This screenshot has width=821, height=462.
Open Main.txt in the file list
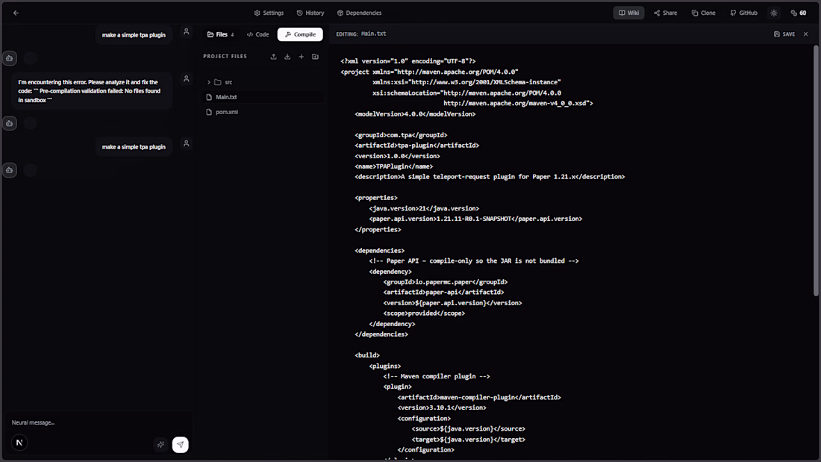(263, 97)
